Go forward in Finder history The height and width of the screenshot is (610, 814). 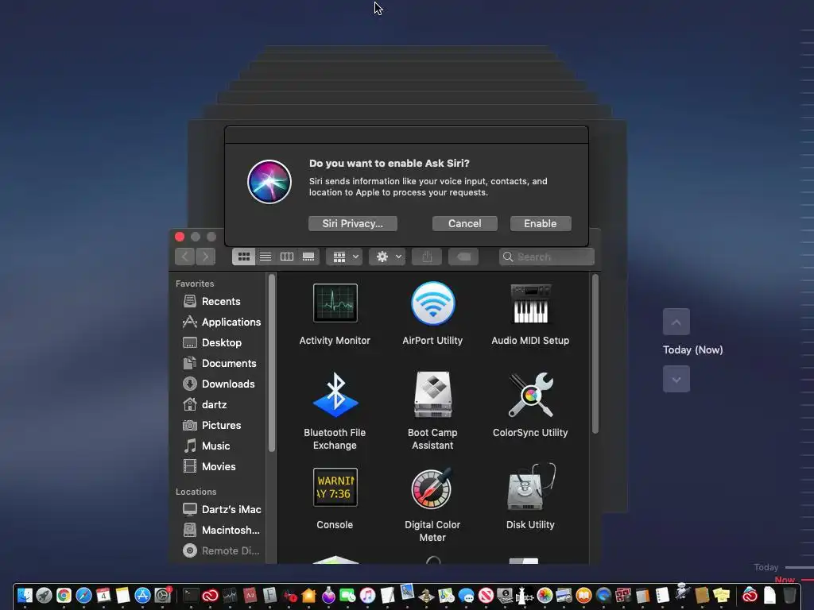(x=206, y=257)
